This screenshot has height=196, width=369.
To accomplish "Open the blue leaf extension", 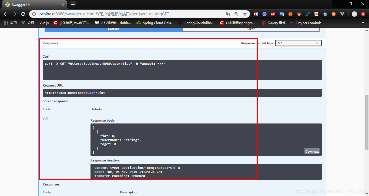I will (308, 14).
